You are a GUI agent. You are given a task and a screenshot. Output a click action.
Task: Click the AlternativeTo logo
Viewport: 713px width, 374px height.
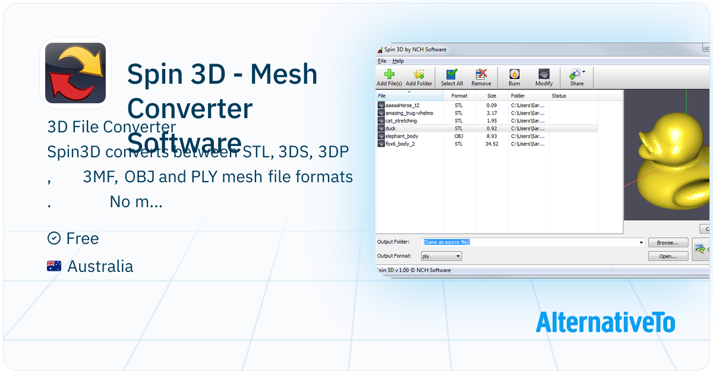tap(605, 322)
